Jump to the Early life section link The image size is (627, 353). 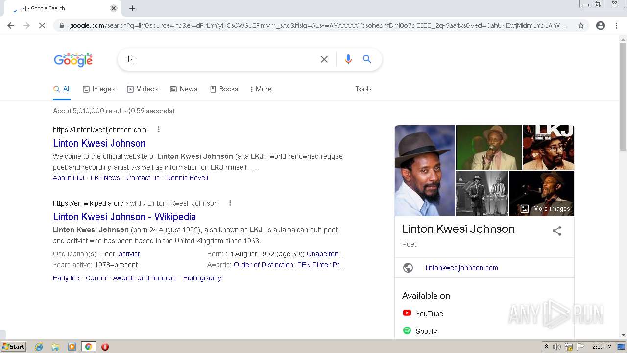coord(66,278)
